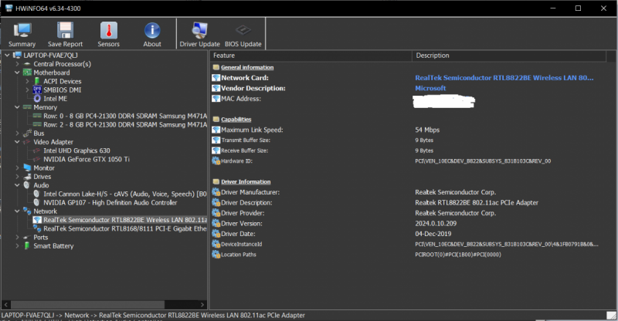This screenshot has width=618, height=321.
Task: Click the Network node icon
Action: click(27, 211)
